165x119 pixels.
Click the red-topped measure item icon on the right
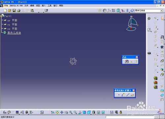point(155,82)
